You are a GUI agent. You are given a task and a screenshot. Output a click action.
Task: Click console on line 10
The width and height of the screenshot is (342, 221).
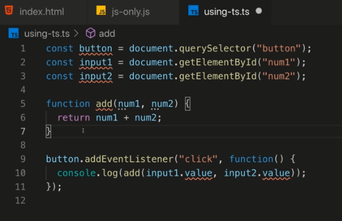77,173
